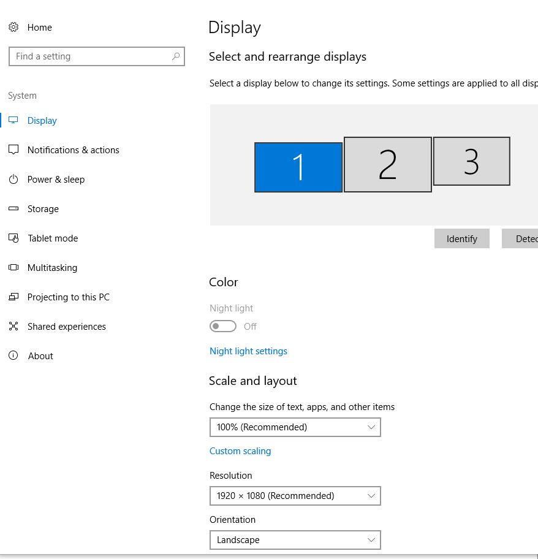538x559 pixels.
Task: Select display 1 in the arrangement
Action: (298, 167)
